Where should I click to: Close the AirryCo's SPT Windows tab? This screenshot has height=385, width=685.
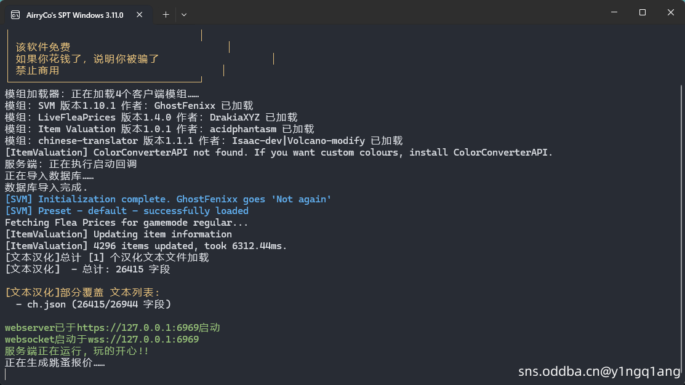point(139,14)
